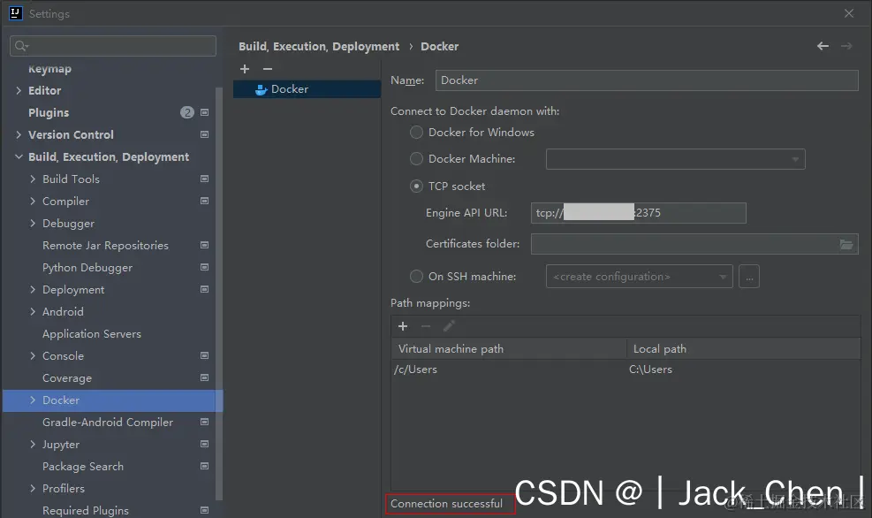Open the Docker Machine dropdown
The width and height of the screenshot is (872, 518).
675,159
